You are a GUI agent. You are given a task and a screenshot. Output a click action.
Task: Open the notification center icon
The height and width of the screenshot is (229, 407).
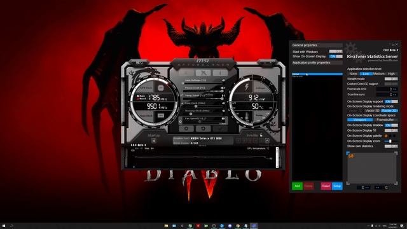pyautogui.click(x=402, y=226)
